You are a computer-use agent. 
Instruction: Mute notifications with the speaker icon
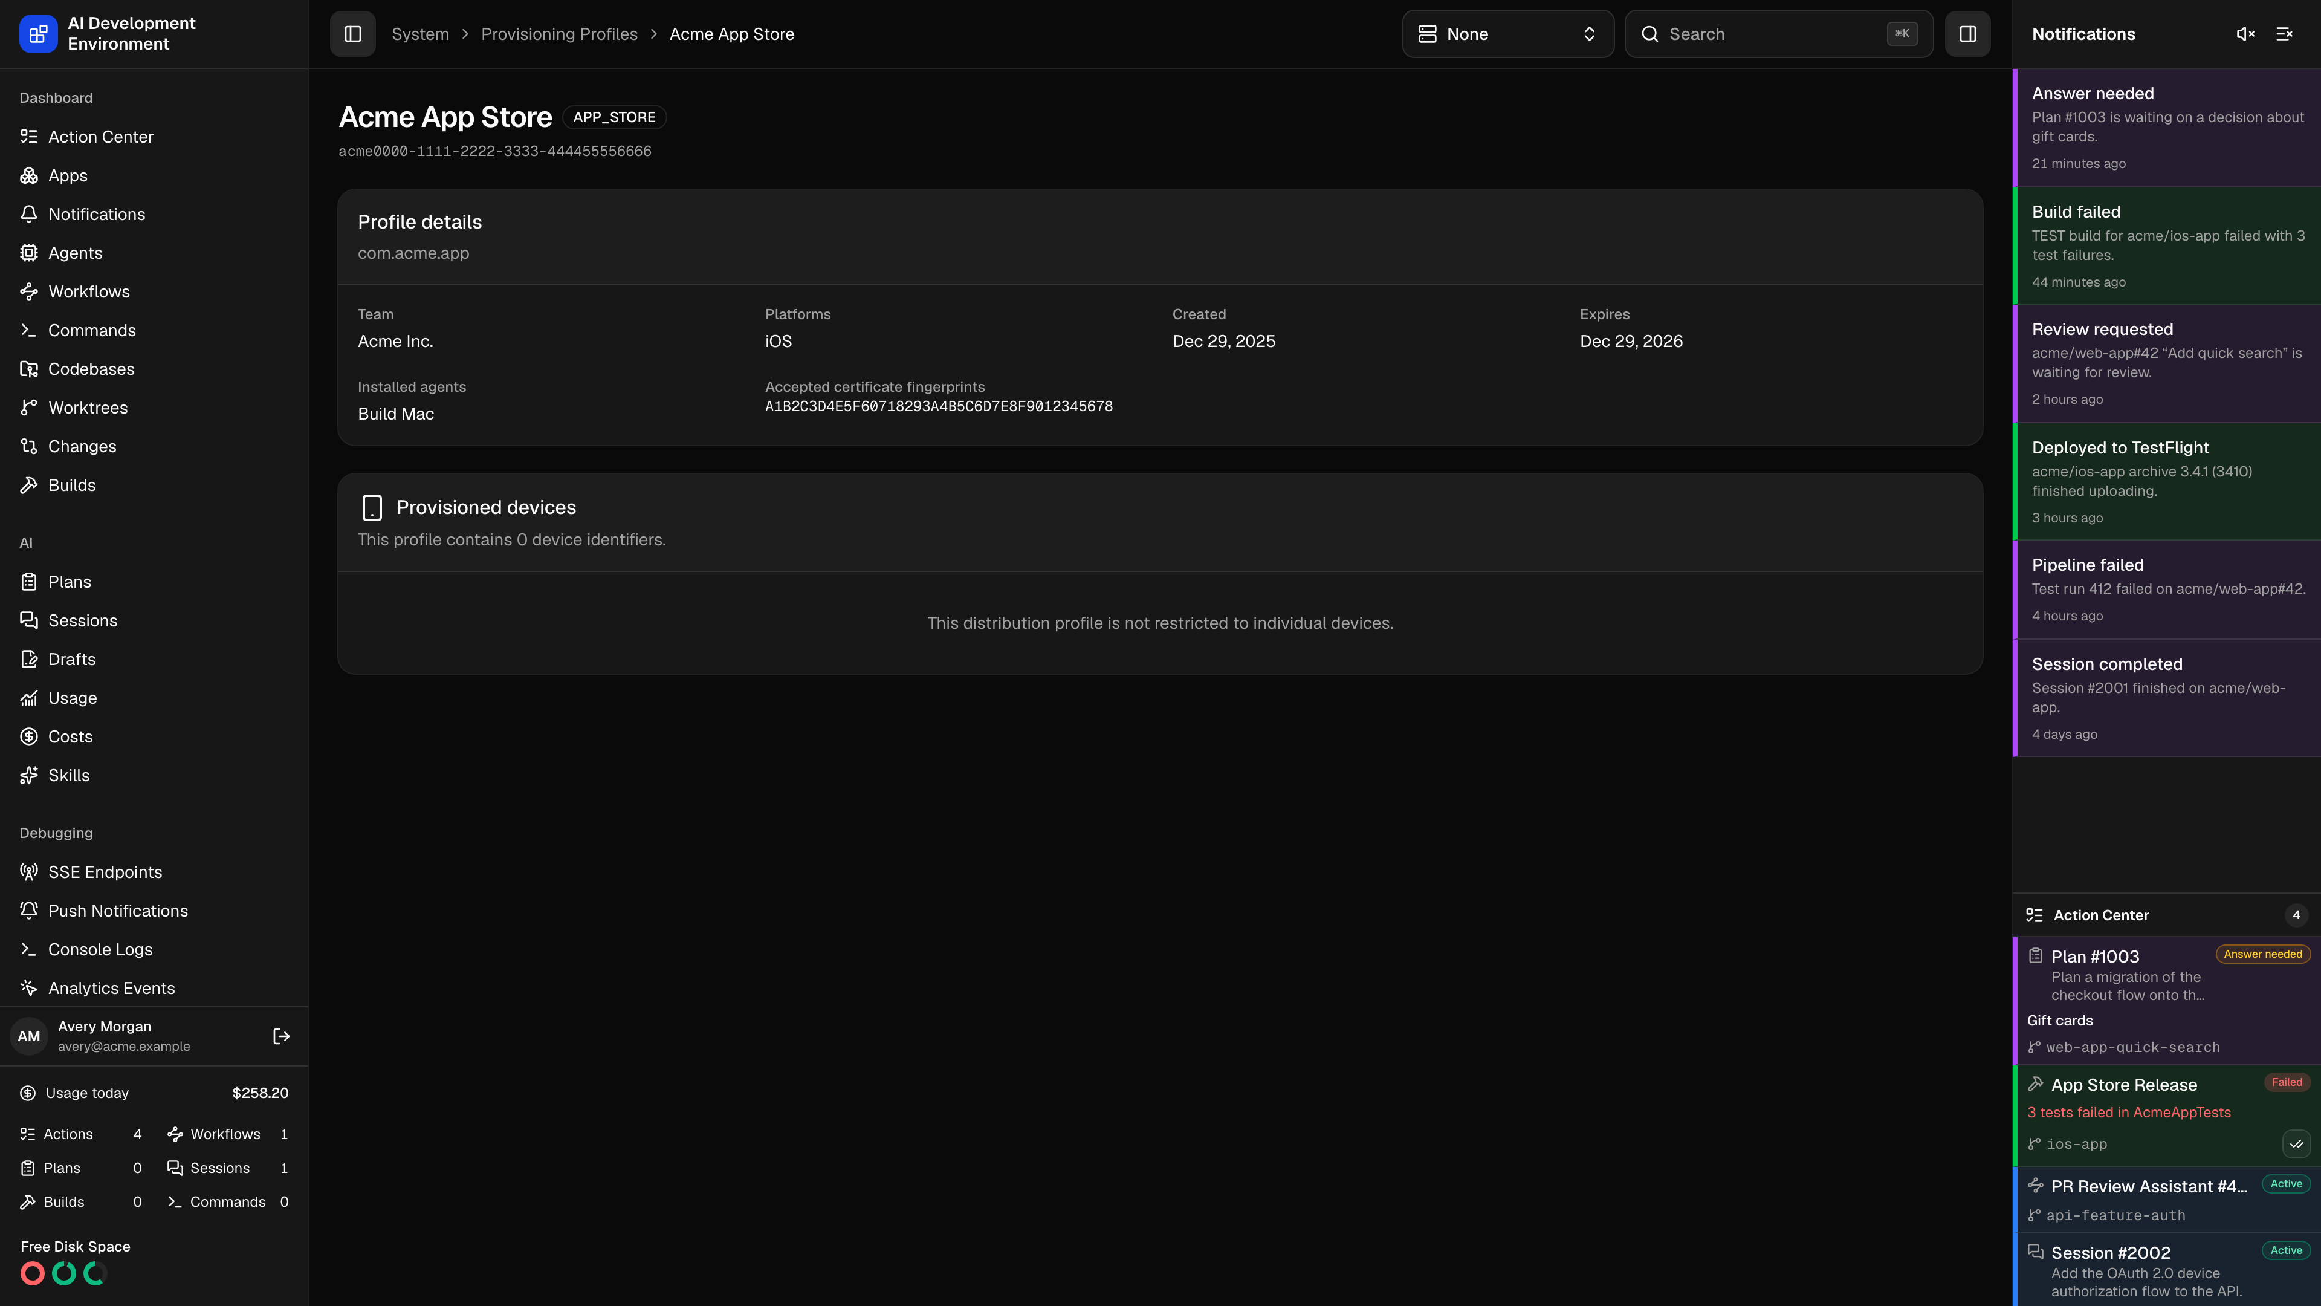tap(2245, 34)
